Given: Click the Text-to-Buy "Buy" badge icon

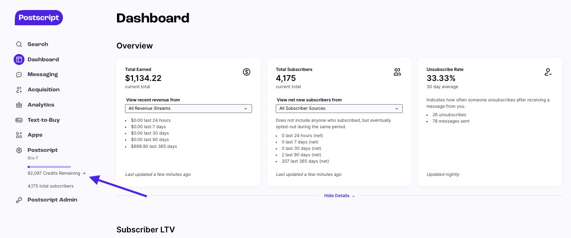Looking at the screenshot, I should [19, 120].
